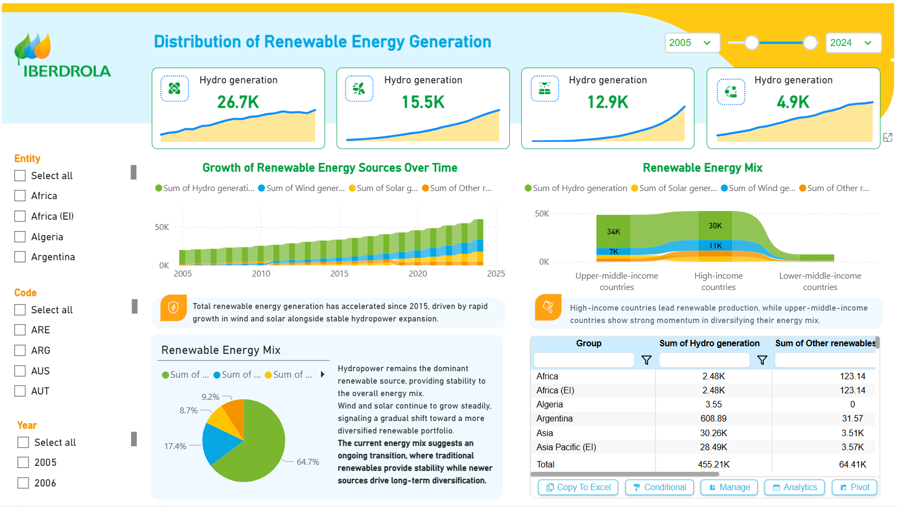Viewport: 898px width, 507px height.
Task: Click the right year slider handle
Action: pos(810,43)
